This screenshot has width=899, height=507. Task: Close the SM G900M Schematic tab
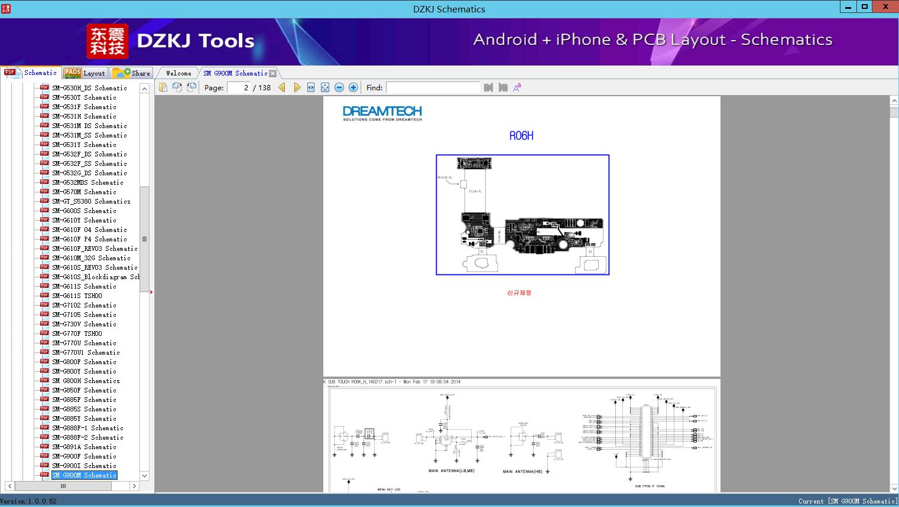pos(272,73)
